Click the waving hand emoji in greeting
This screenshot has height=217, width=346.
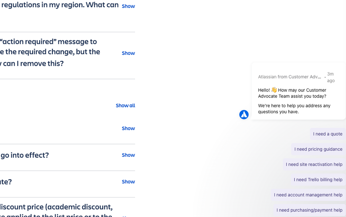(274, 90)
